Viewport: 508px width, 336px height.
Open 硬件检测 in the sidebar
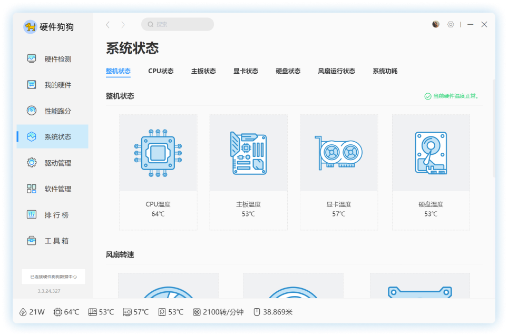[52, 59]
